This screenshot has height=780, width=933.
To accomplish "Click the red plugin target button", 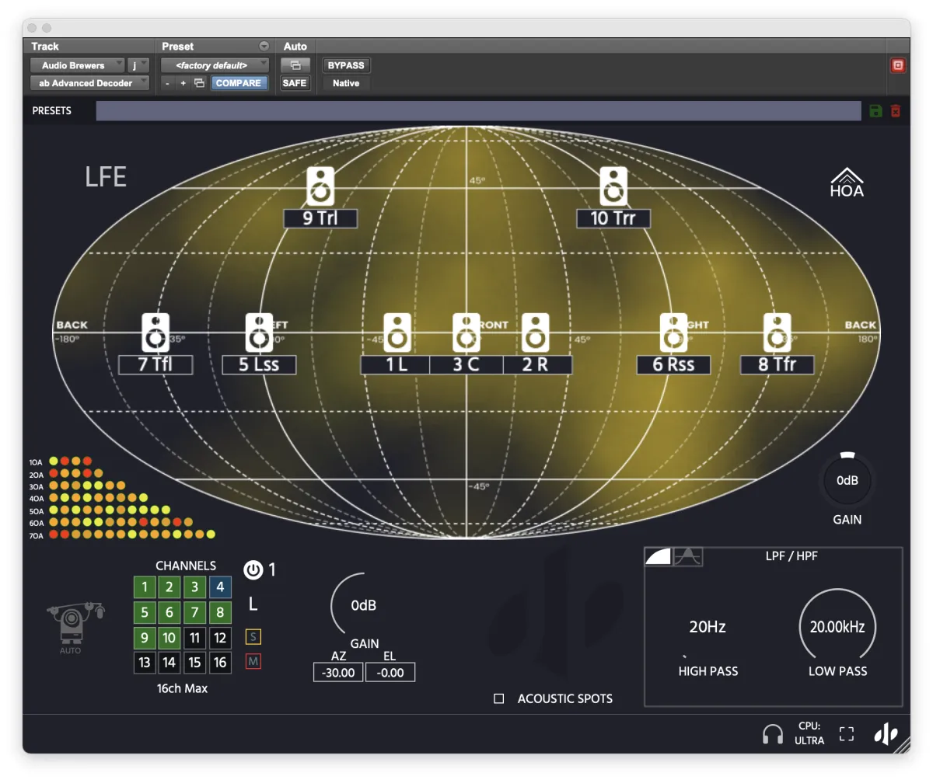I will 898,65.
